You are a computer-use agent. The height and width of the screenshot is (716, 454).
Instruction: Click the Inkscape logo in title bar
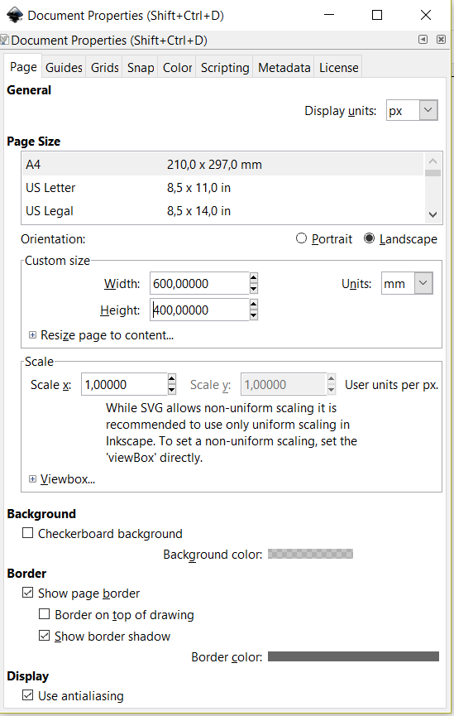(15, 15)
